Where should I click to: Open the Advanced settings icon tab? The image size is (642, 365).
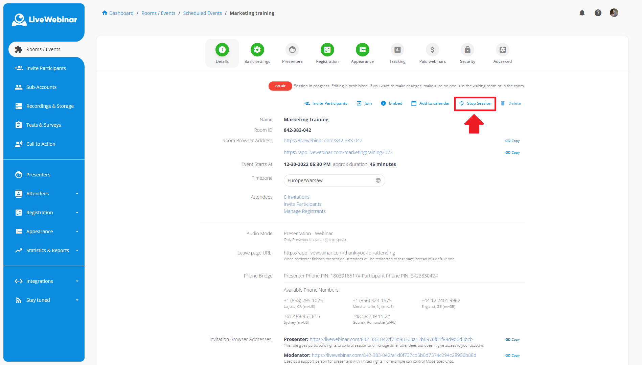pyautogui.click(x=502, y=50)
